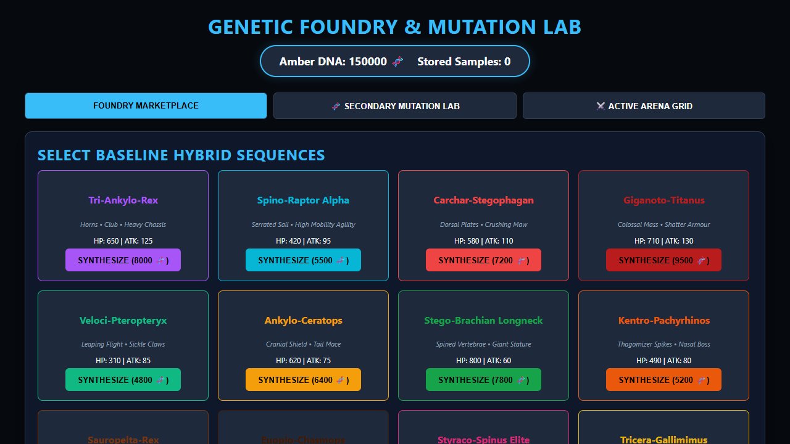The width and height of the screenshot is (790, 444).
Task: Click 'HP: 310 | ATK: 85' stats
Action: [123, 361]
